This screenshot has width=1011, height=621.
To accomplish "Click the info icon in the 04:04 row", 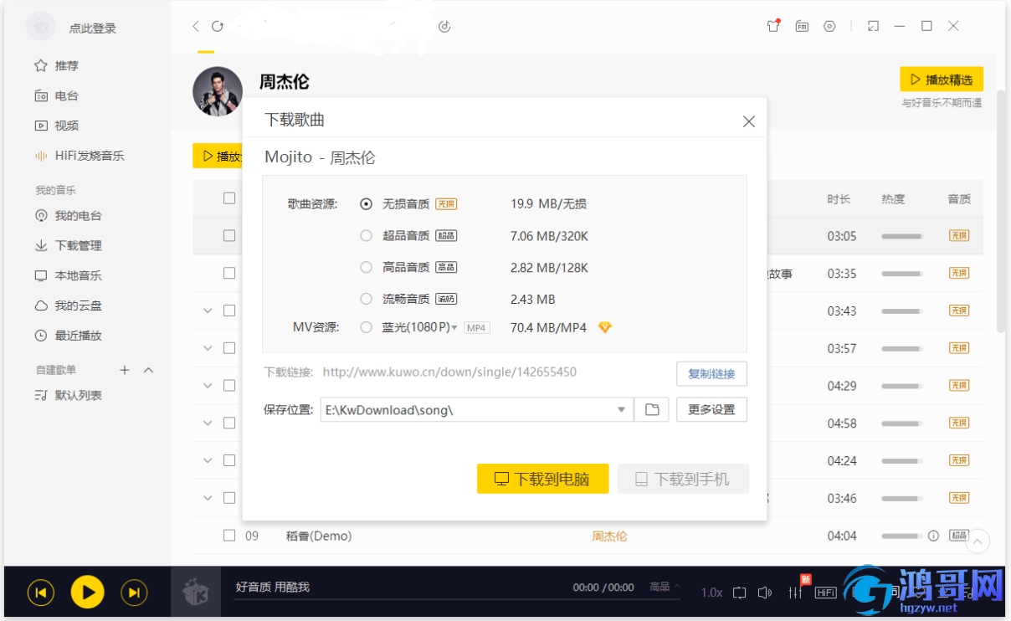I will click(933, 536).
